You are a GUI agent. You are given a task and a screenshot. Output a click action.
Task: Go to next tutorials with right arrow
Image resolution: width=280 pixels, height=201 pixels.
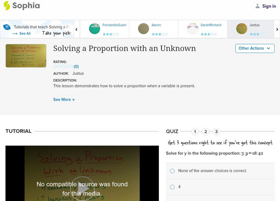(x=277, y=29)
